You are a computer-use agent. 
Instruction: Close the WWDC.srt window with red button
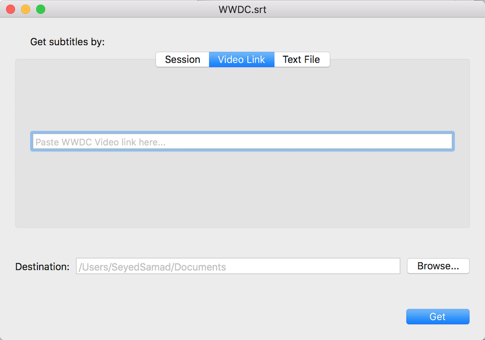[x=11, y=9]
